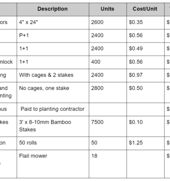The height and width of the screenshot is (181, 170).
Task: Click the 4" x 24" description cell
Action: [53, 23]
